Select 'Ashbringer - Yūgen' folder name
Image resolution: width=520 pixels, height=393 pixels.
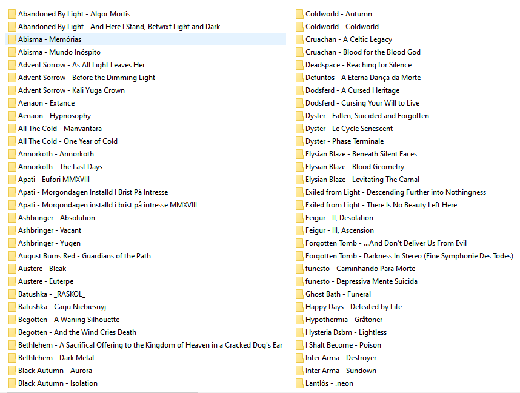click(x=50, y=243)
